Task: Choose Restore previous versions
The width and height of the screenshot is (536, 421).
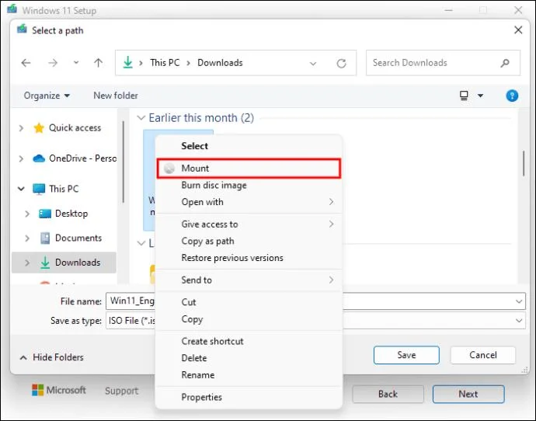Action: click(249, 258)
